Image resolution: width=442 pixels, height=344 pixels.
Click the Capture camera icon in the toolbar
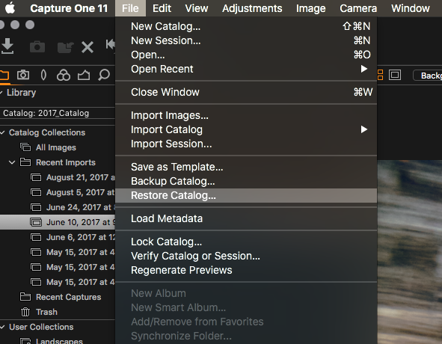point(37,47)
